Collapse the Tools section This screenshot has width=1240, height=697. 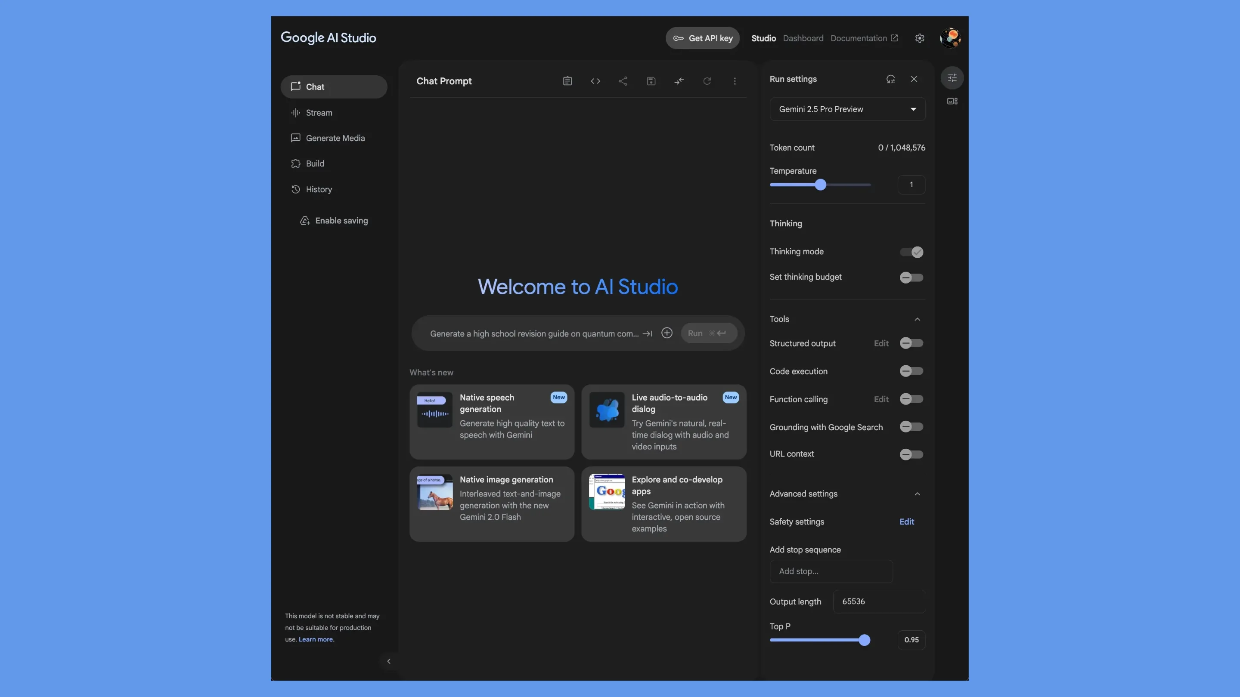click(917, 319)
